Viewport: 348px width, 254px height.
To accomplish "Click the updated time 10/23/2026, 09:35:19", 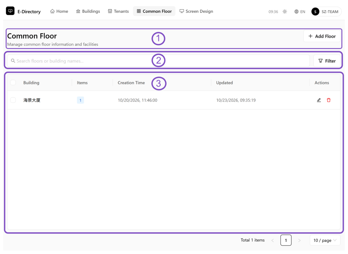I will point(236,100).
